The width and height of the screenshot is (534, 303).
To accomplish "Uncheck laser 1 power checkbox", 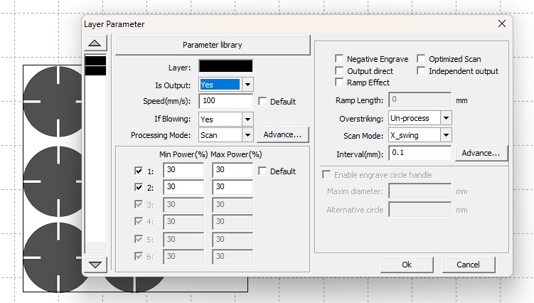I will click(139, 171).
